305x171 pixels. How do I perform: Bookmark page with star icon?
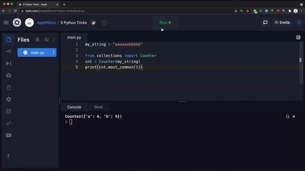(x=247, y=11)
